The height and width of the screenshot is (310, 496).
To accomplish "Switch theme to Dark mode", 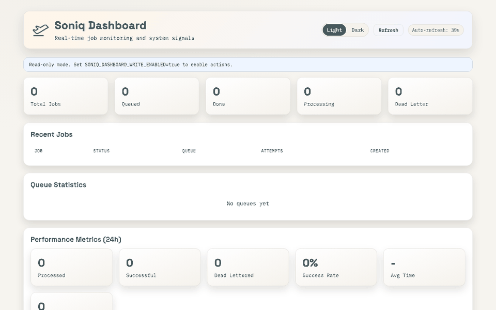I will coord(358,30).
